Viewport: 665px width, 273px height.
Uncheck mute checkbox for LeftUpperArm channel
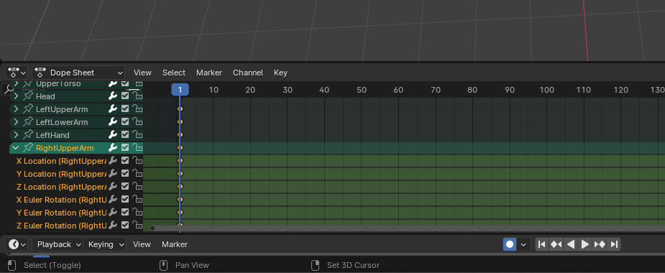point(124,109)
